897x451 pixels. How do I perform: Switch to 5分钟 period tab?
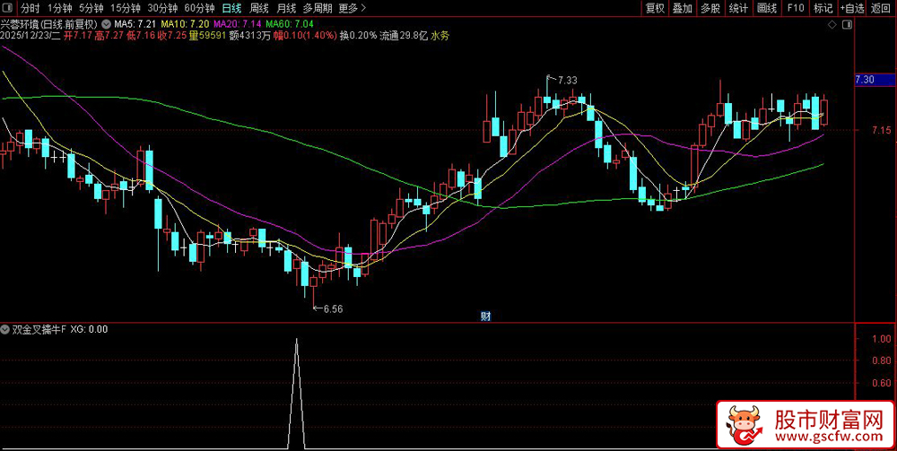[x=91, y=8]
